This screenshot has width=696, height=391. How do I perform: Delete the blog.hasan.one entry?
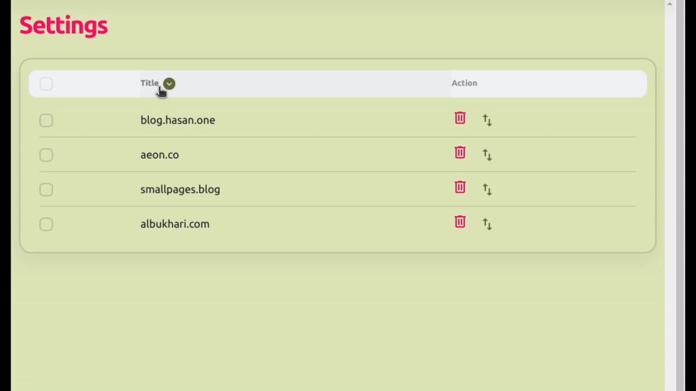pyautogui.click(x=459, y=118)
